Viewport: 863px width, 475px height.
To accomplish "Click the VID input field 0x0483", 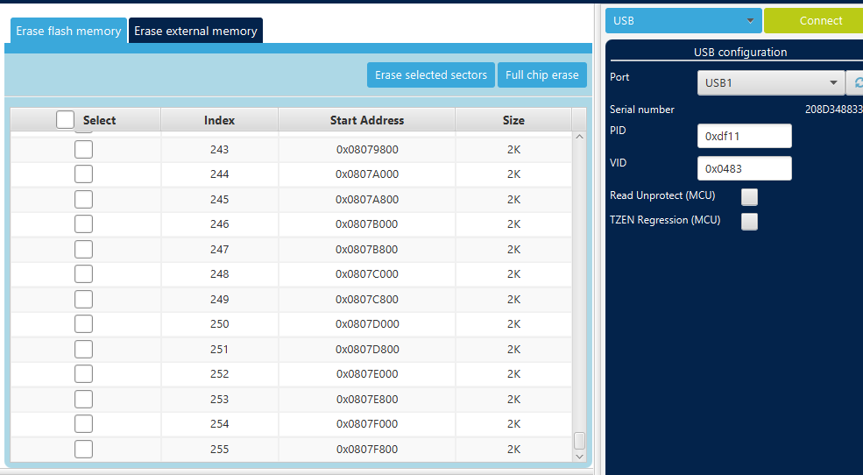I will pyautogui.click(x=744, y=168).
